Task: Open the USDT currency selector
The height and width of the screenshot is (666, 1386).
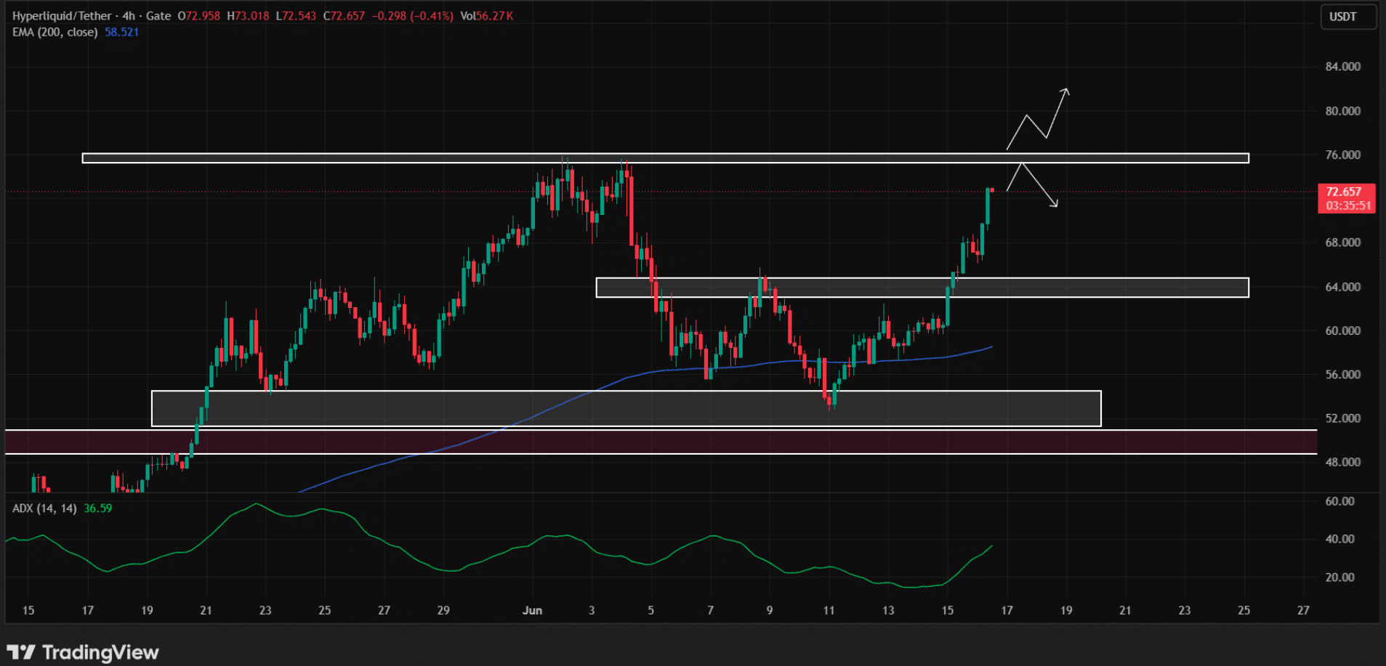Action: (x=1348, y=17)
